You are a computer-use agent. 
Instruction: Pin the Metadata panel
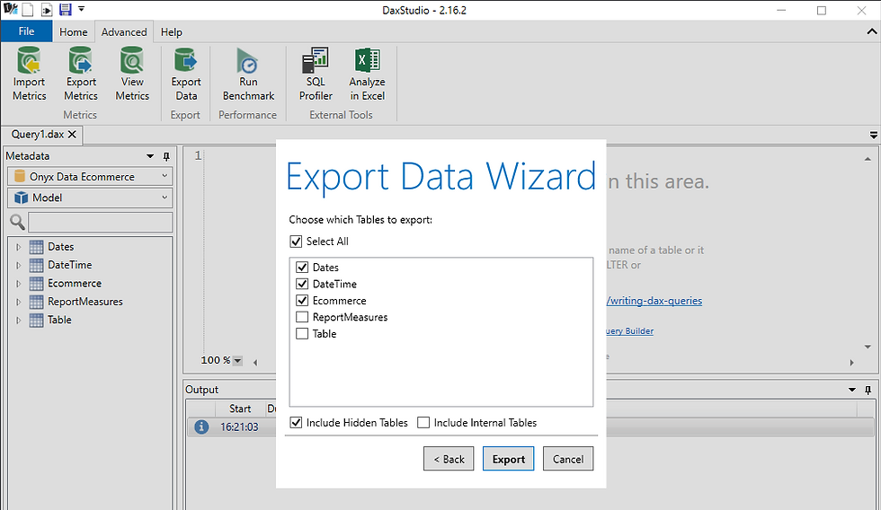click(x=166, y=156)
